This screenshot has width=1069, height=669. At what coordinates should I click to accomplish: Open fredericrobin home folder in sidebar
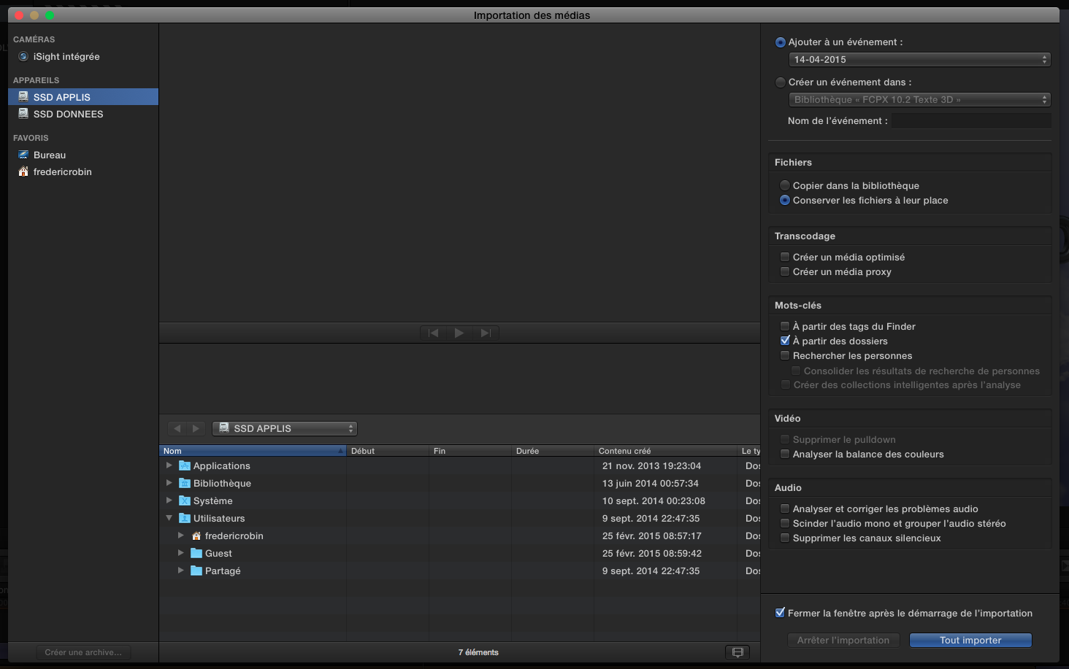pos(62,172)
